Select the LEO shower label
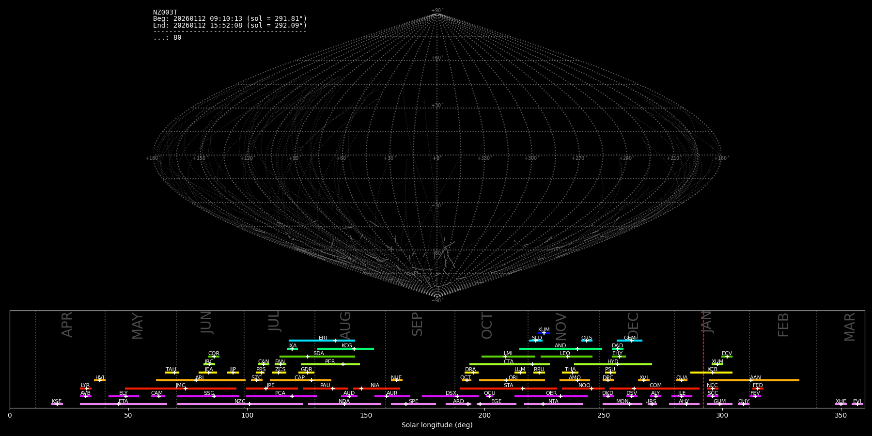872x436 pixels. (x=565, y=354)
